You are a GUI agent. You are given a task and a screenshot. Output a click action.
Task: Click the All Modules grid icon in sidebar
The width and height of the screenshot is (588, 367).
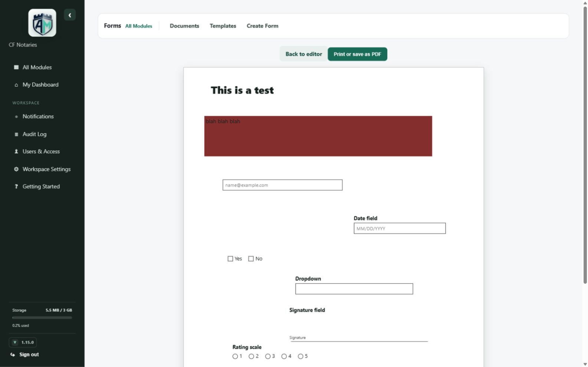pyautogui.click(x=16, y=67)
